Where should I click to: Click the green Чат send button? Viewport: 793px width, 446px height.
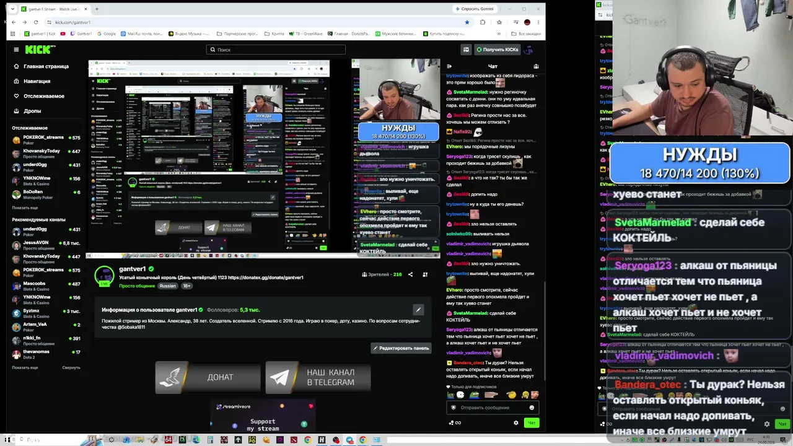pos(532,423)
